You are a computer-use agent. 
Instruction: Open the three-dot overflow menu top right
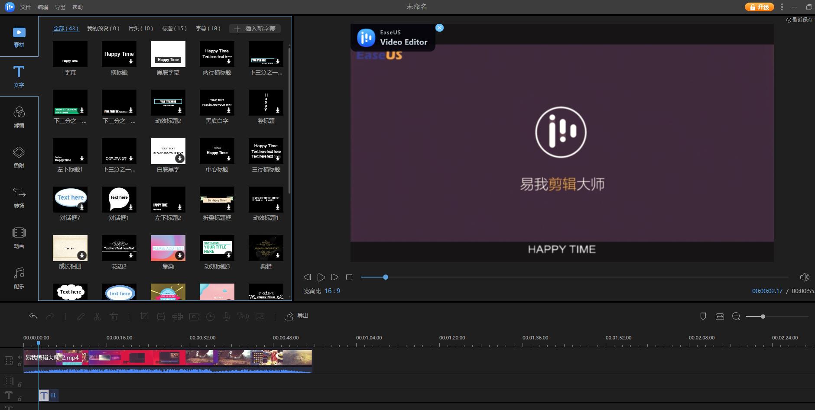782,7
